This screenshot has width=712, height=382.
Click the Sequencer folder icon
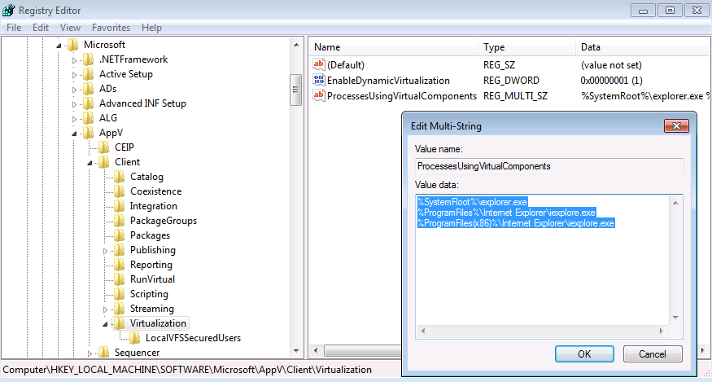pyautogui.click(x=103, y=353)
